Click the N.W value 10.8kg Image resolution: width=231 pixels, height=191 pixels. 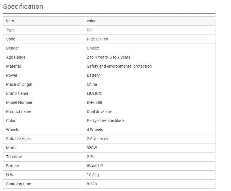[93, 175]
